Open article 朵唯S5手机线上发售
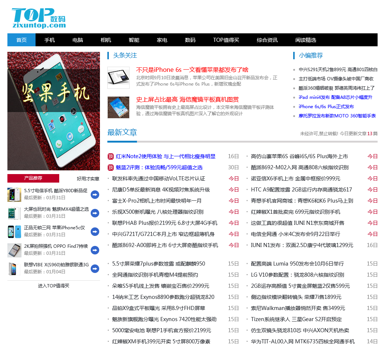The width and height of the screenshot is (385, 350). [x=161, y=286]
